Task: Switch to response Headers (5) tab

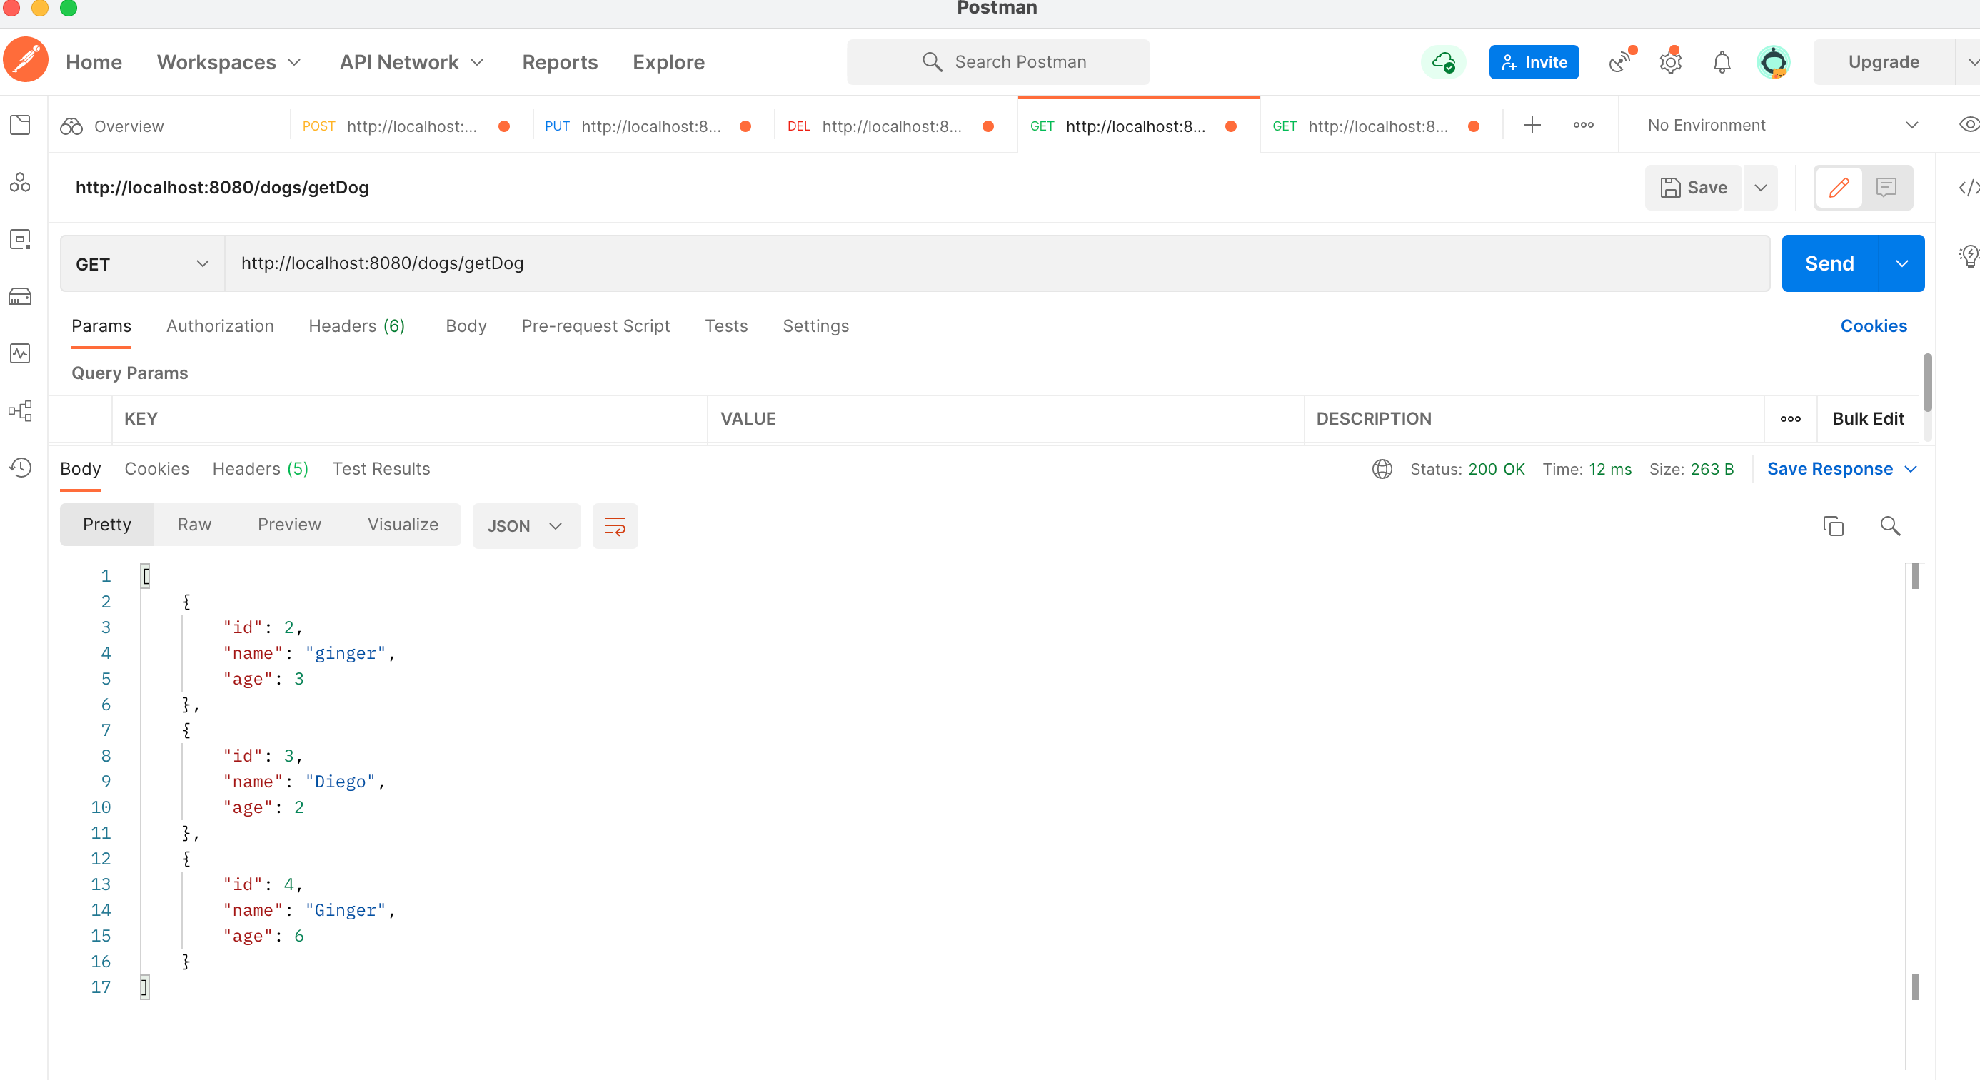Action: (x=261, y=468)
